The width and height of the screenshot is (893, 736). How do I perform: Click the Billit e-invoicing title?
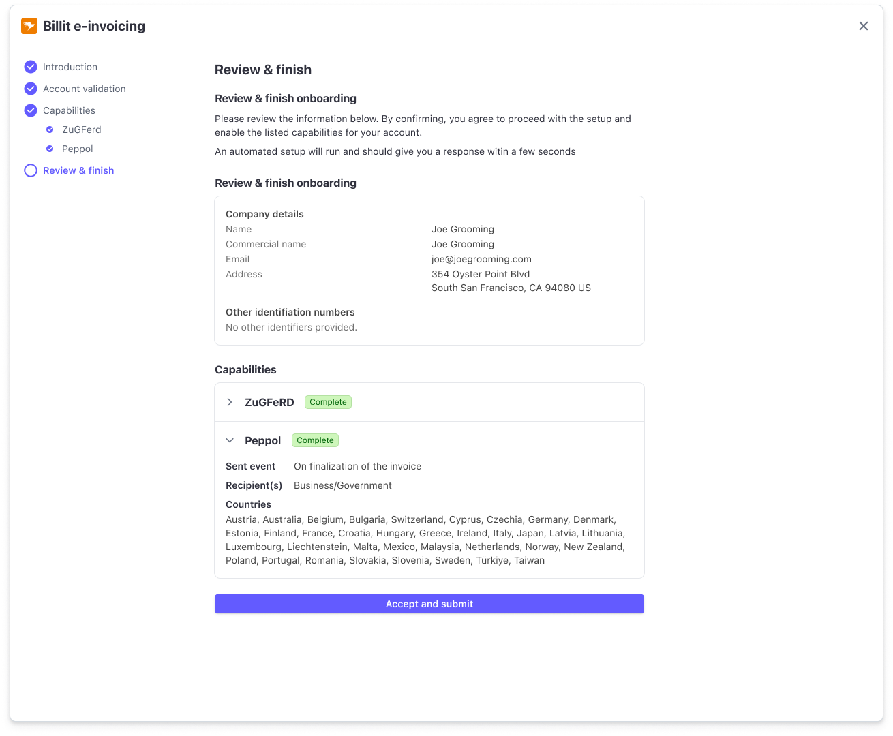94,26
